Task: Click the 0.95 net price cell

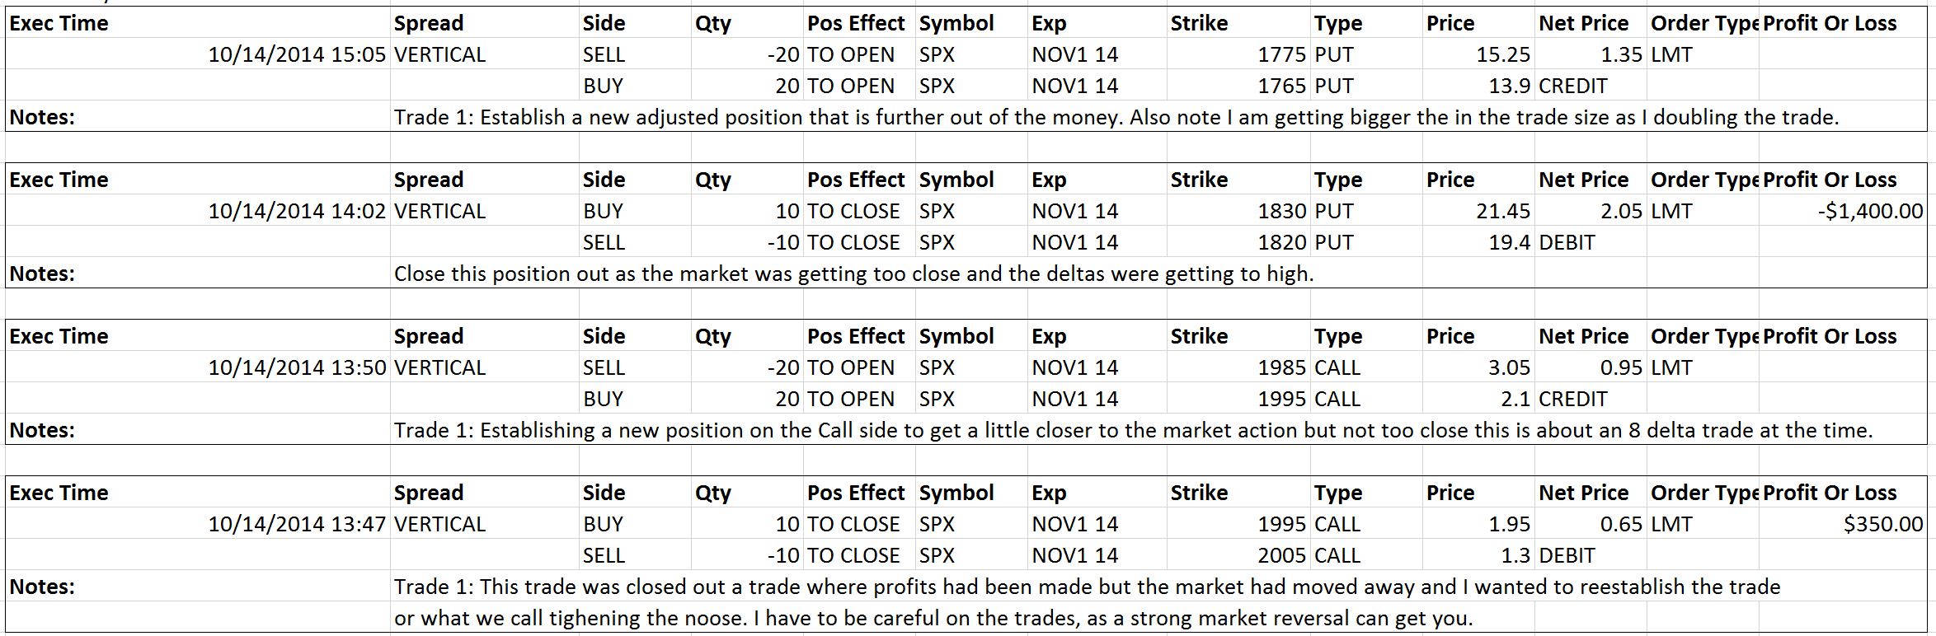Action: [1591, 367]
